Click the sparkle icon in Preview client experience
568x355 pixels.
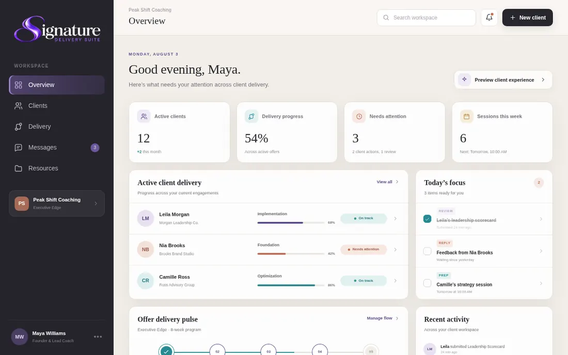click(x=464, y=79)
